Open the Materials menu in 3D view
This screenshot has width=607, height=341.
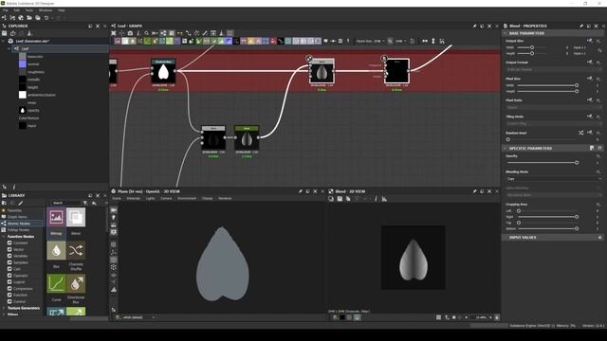click(133, 198)
